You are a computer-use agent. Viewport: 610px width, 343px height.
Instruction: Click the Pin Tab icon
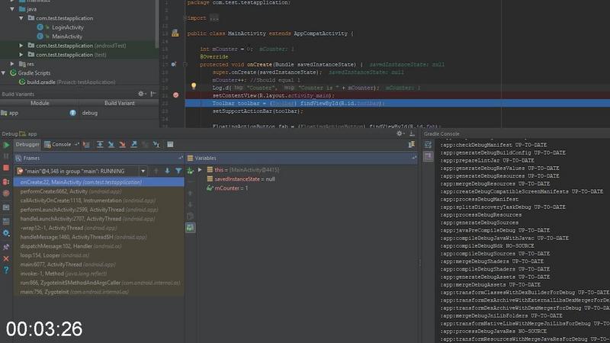(x=6, y=246)
